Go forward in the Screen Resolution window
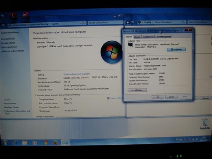Screen dimensions: 212x159 click(133, 22)
